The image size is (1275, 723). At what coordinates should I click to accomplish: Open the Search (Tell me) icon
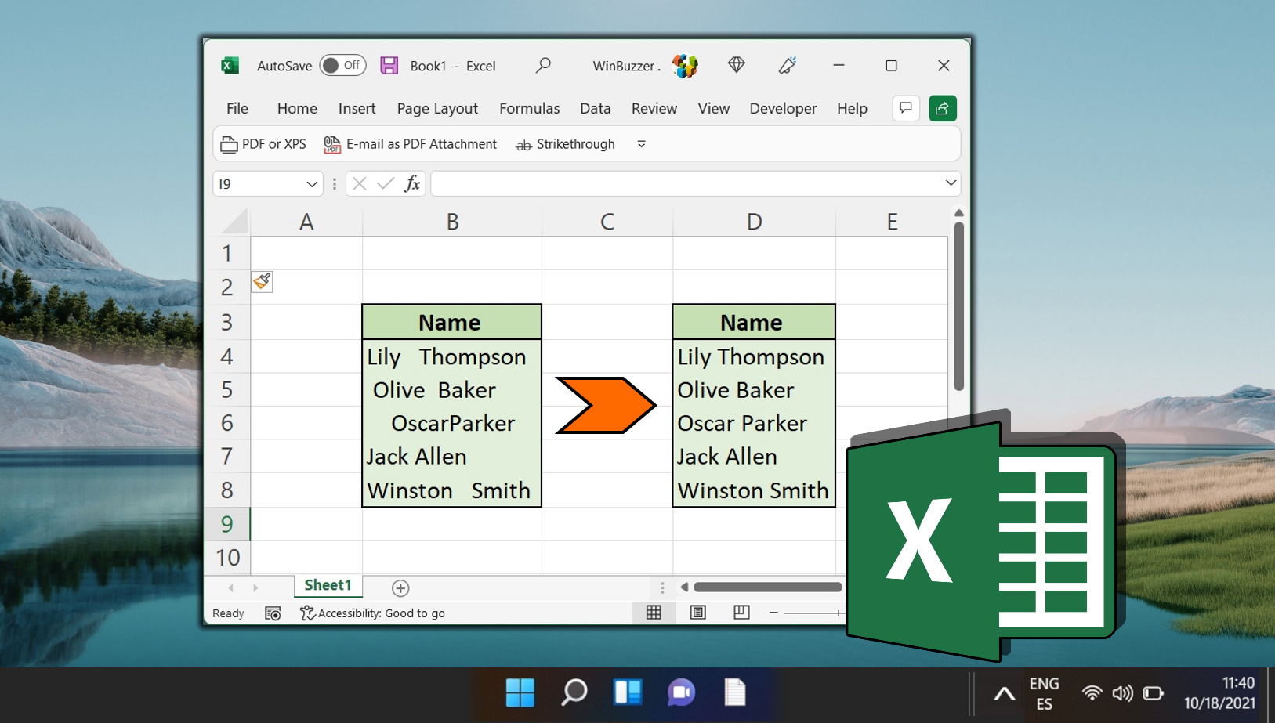tap(543, 66)
